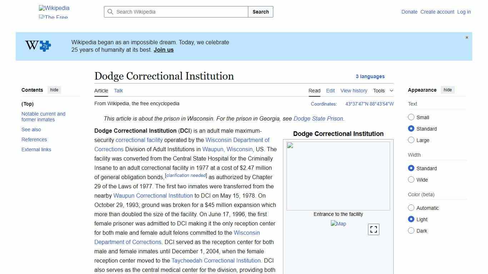Viewport: 488px width, 274px height.
Task: Open the 3 languages menu
Action: pyautogui.click(x=370, y=76)
